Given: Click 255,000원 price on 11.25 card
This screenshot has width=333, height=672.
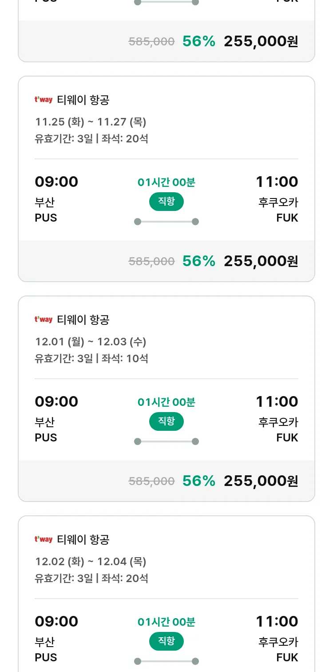Looking at the screenshot, I should [261, 261].
